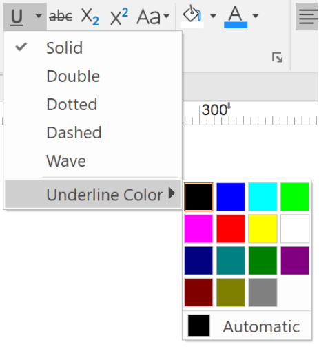319x349 pixels.
Task: Open the font dialog launcher icon
Action: [277, 57]
